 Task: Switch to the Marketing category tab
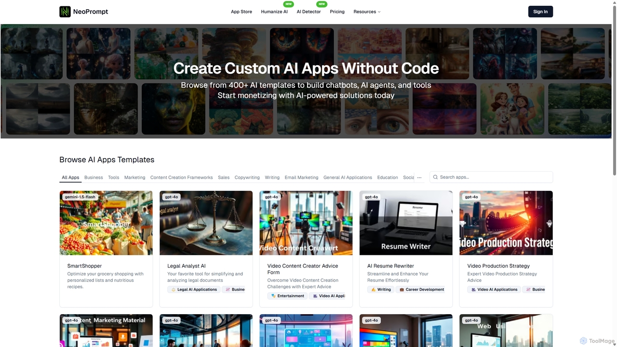(134, 177)
